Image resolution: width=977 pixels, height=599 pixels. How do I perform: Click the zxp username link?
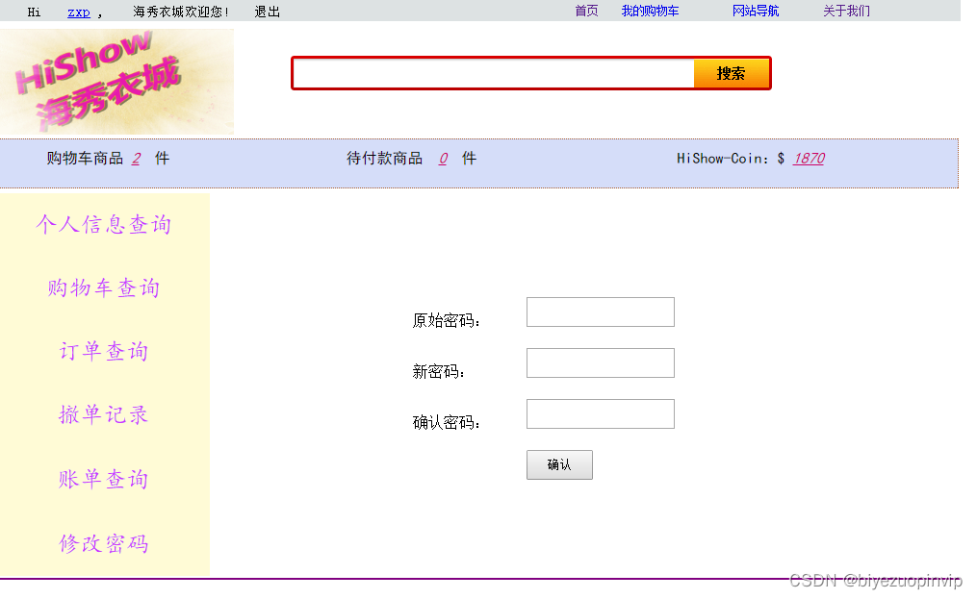point(78,11)
